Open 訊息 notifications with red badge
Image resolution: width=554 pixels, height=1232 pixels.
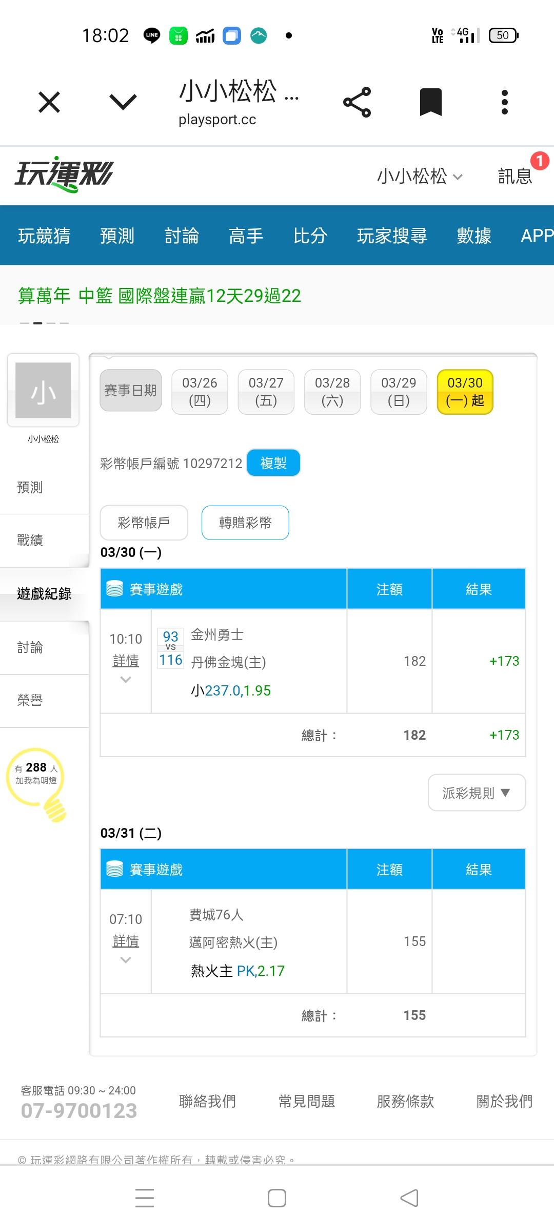click(x=516, y=176)
